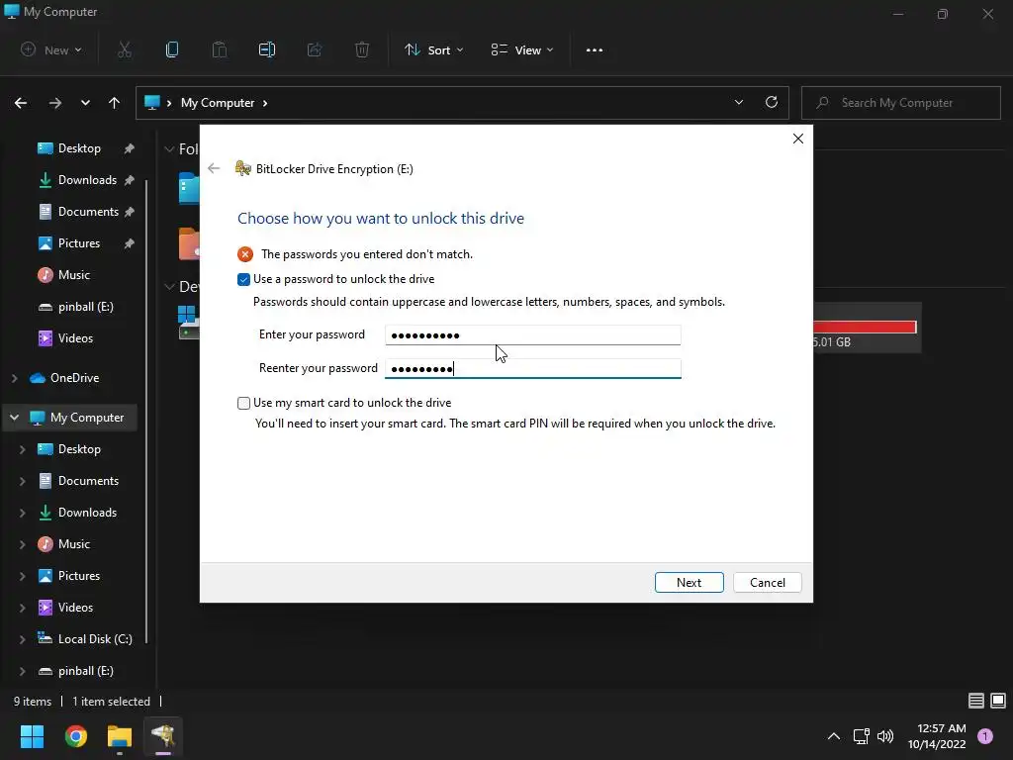The height and width of the screenshot is (760, 1013).
Task: Click the Next button in BitLocker dialog
Action: (689, 582)
